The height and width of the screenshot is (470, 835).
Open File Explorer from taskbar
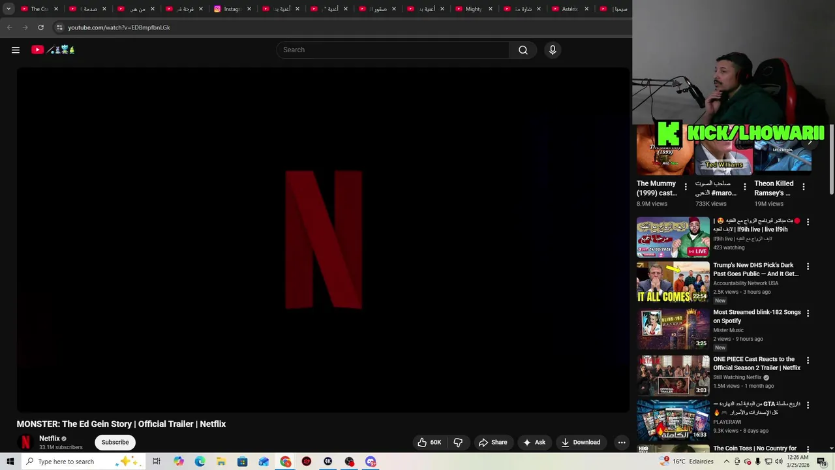click(221, 462)
